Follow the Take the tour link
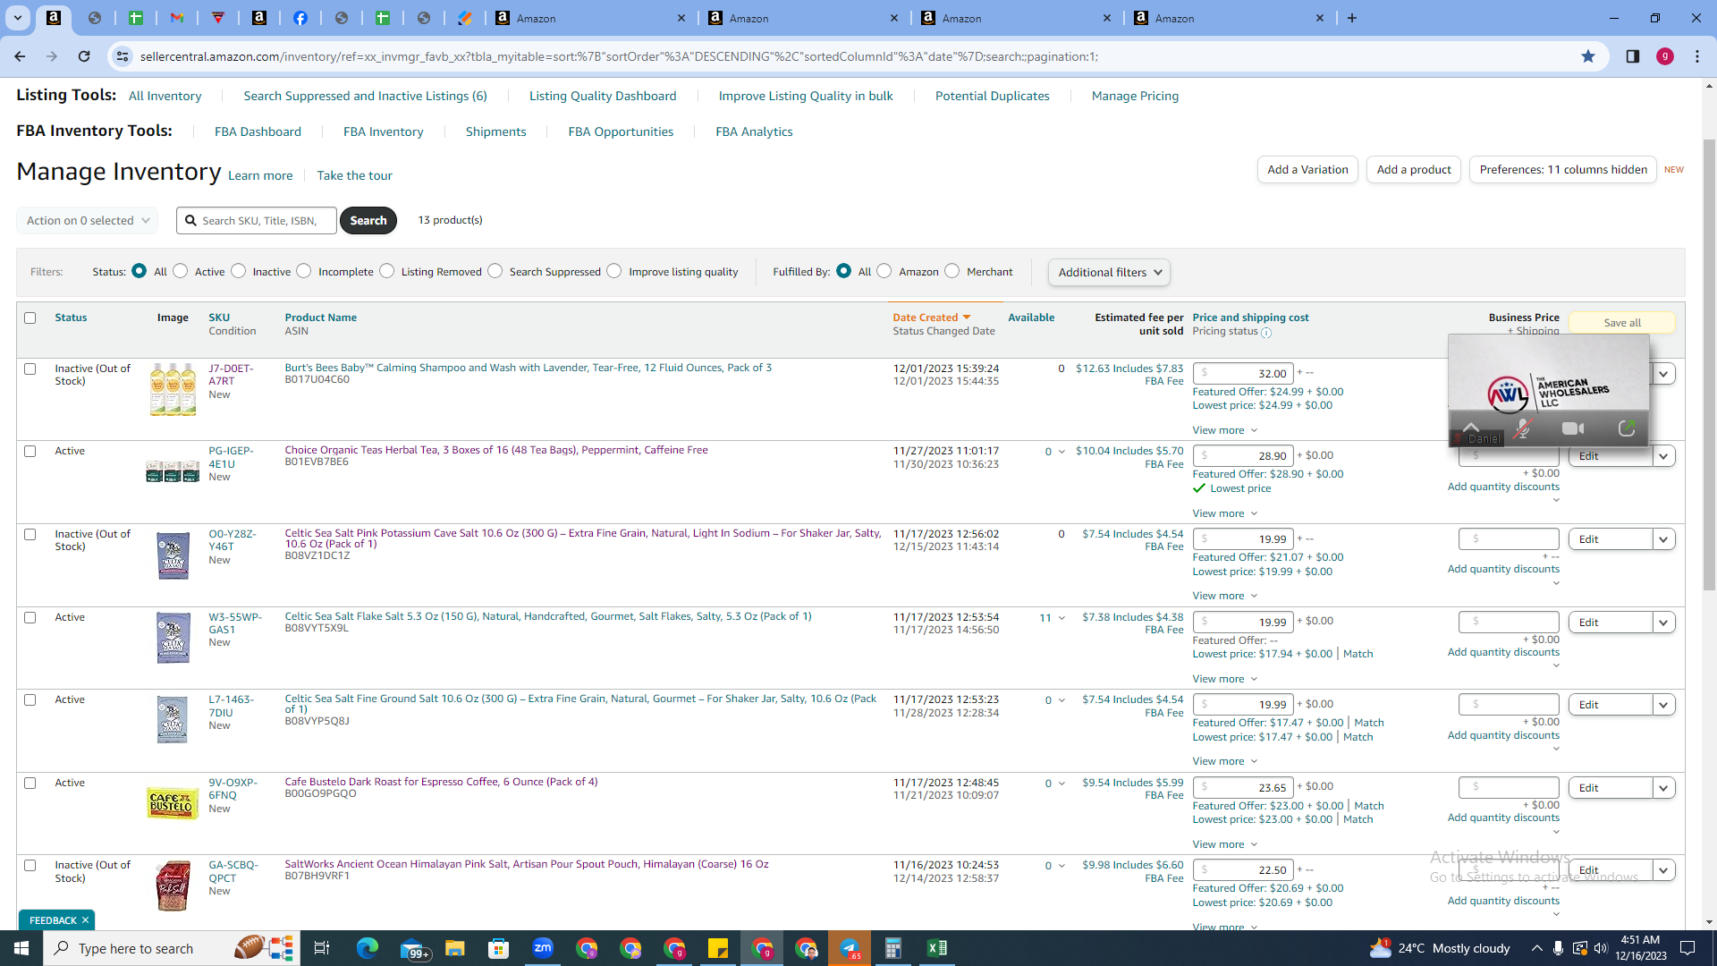This screenshot has width=1717, height=966. coord(354,175)
